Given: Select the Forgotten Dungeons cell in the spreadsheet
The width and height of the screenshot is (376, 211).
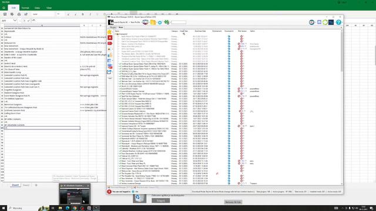Looking at the screenshot, I should point(42,90).
